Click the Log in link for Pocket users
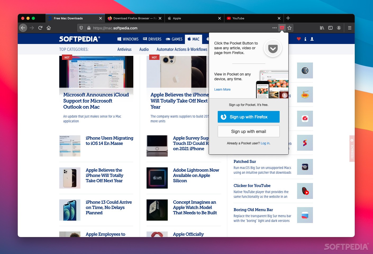Screen dimensions: 373x254 265,143
